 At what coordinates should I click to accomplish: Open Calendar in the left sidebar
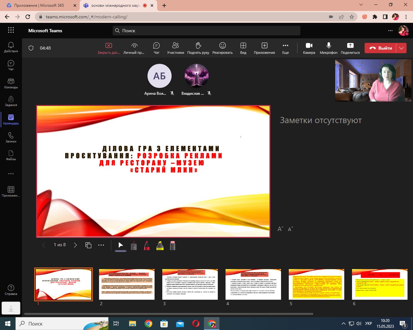[x=11, y=119]
